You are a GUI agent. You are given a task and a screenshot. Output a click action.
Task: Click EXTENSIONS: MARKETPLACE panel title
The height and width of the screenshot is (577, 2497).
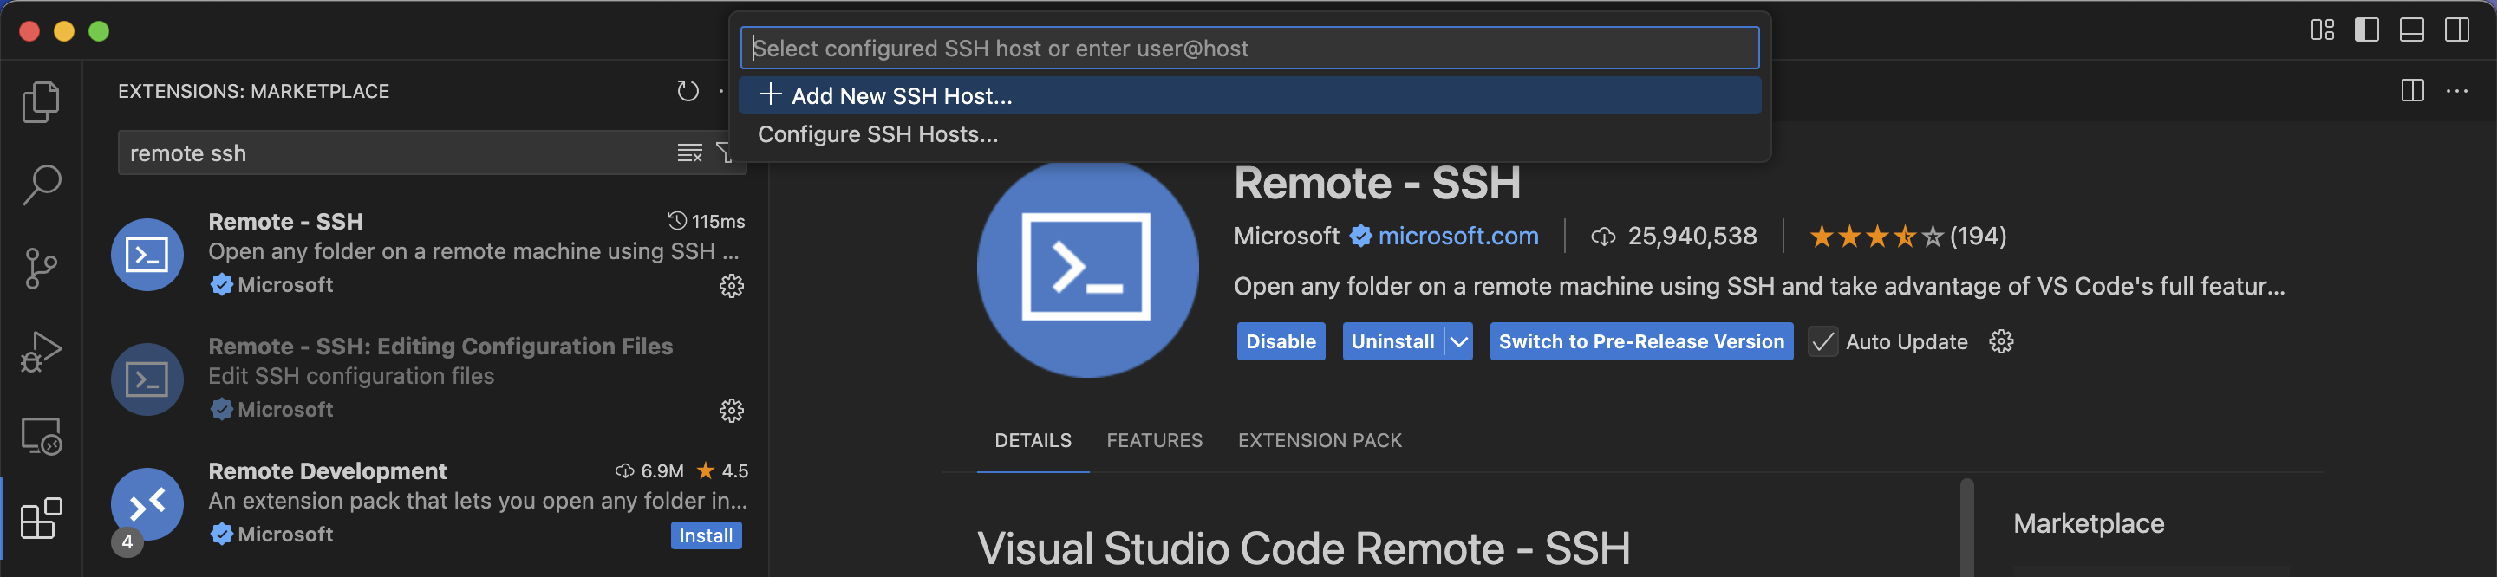[253, 91]
